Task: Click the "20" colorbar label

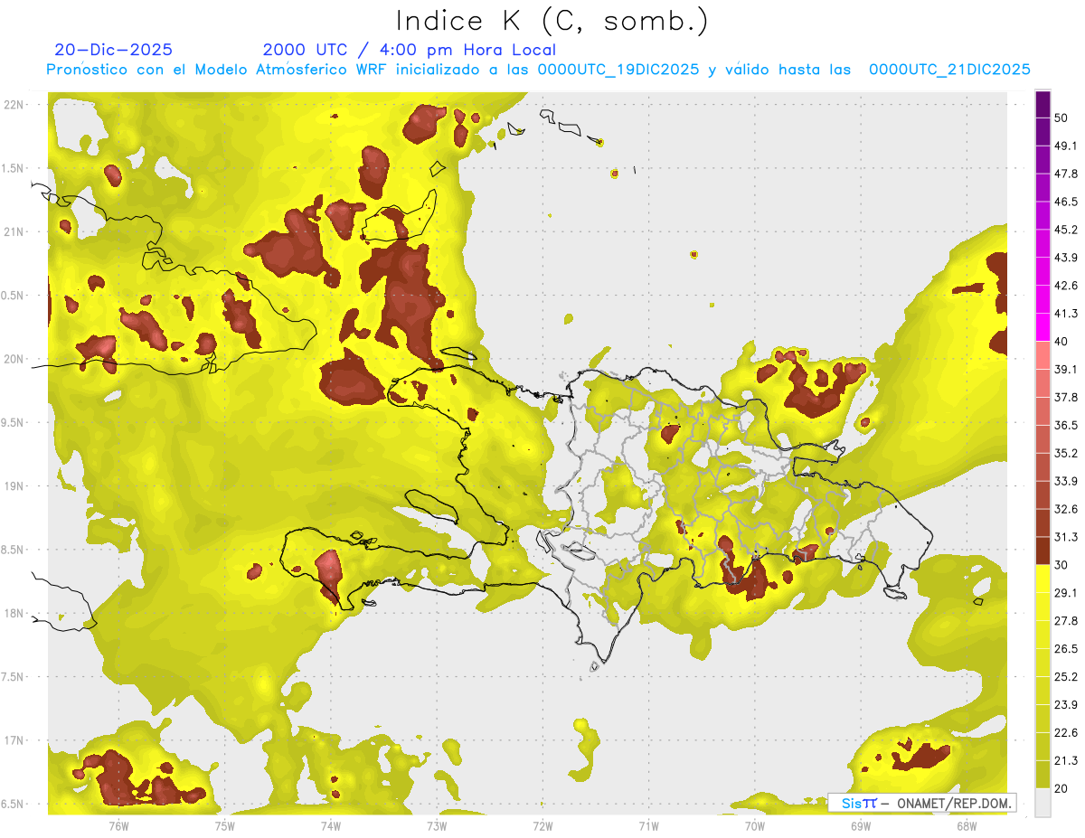Action: point(1061,789)
